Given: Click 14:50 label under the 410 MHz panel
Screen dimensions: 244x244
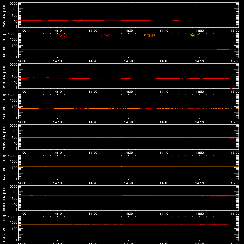Looking at the screenshot, I should (x=199, y=61).
